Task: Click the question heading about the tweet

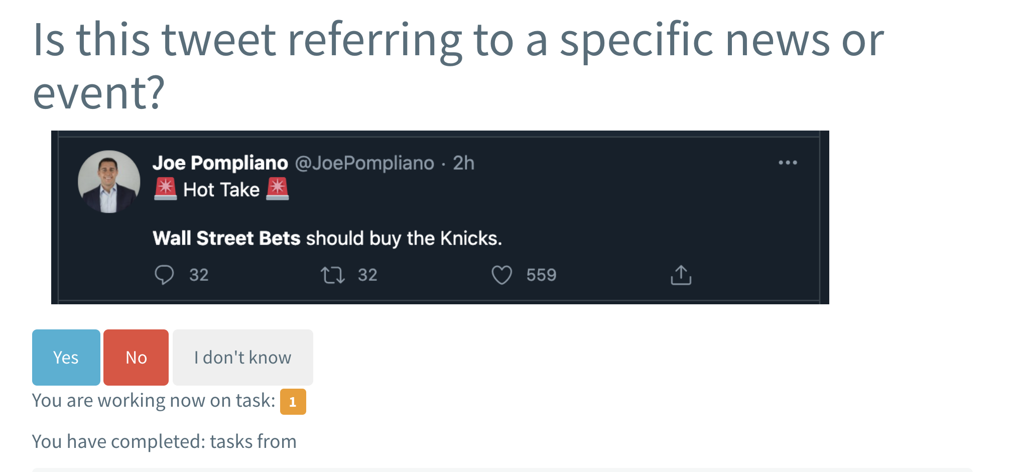Action: coord(458,65)
